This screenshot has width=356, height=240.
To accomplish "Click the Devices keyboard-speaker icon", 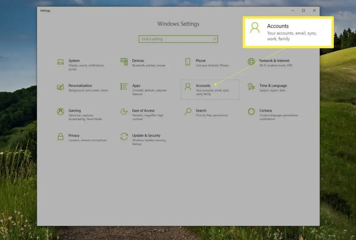I will pos(124,62).
